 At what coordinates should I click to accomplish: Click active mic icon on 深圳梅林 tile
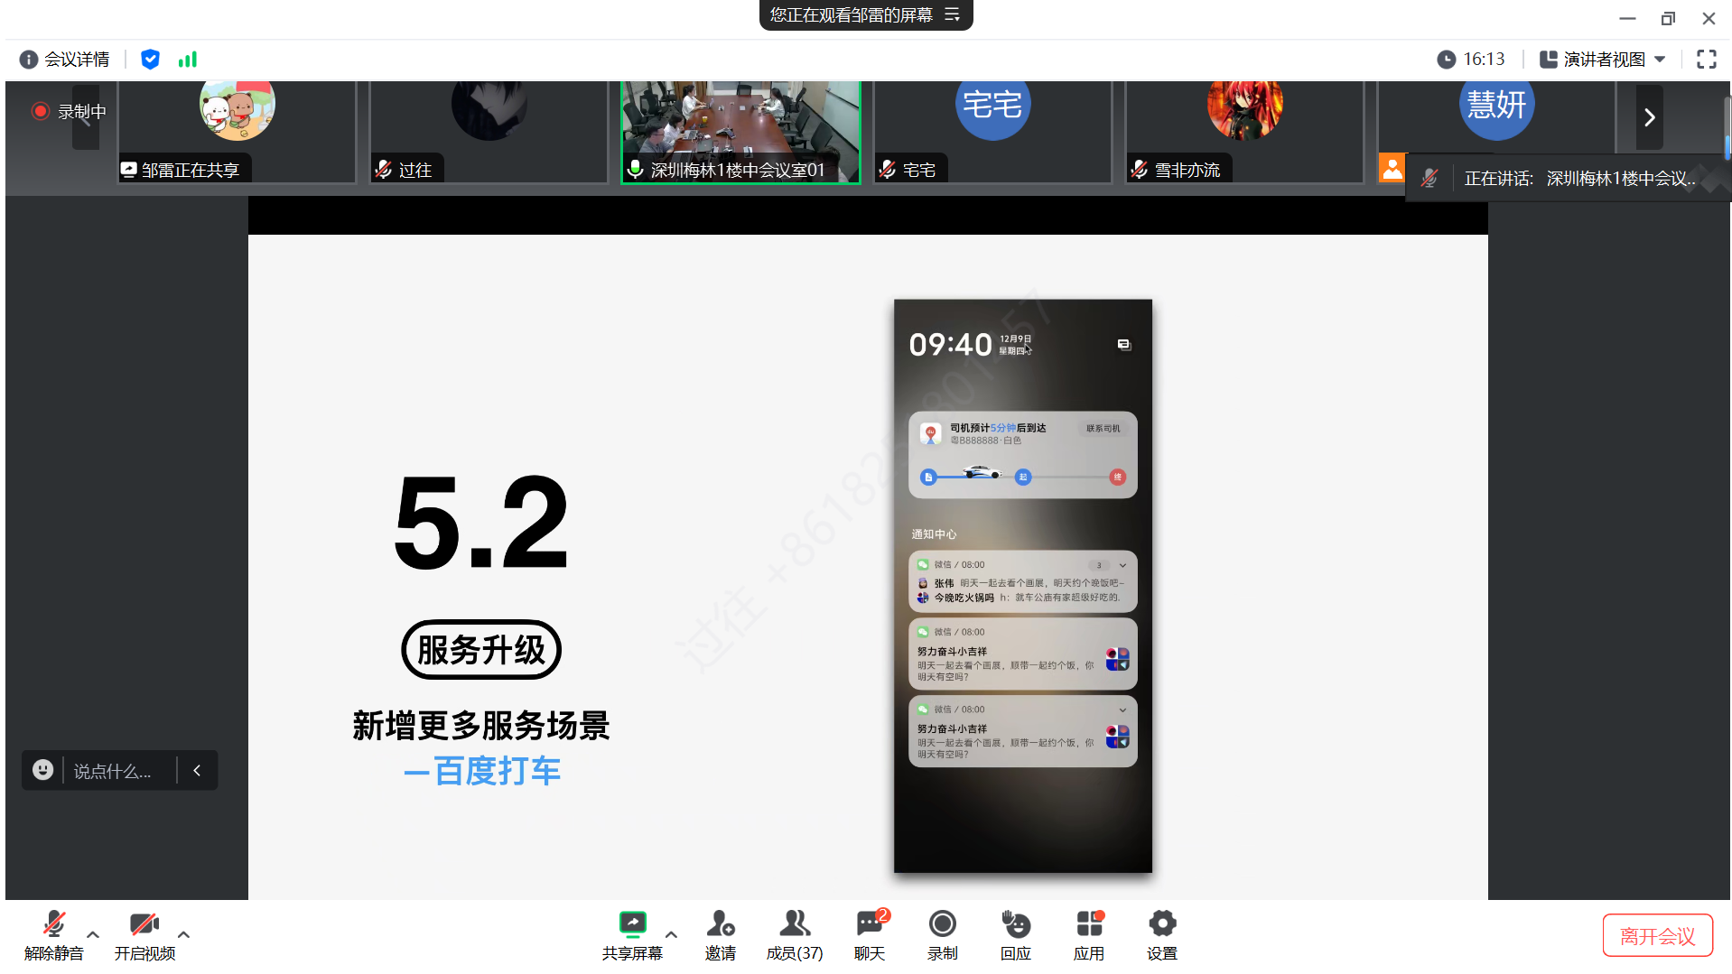636,170
